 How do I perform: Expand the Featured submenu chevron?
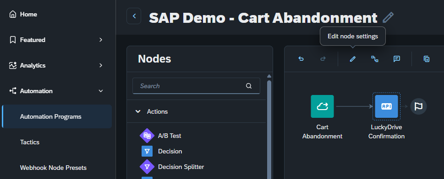click(x=101, y=40)
